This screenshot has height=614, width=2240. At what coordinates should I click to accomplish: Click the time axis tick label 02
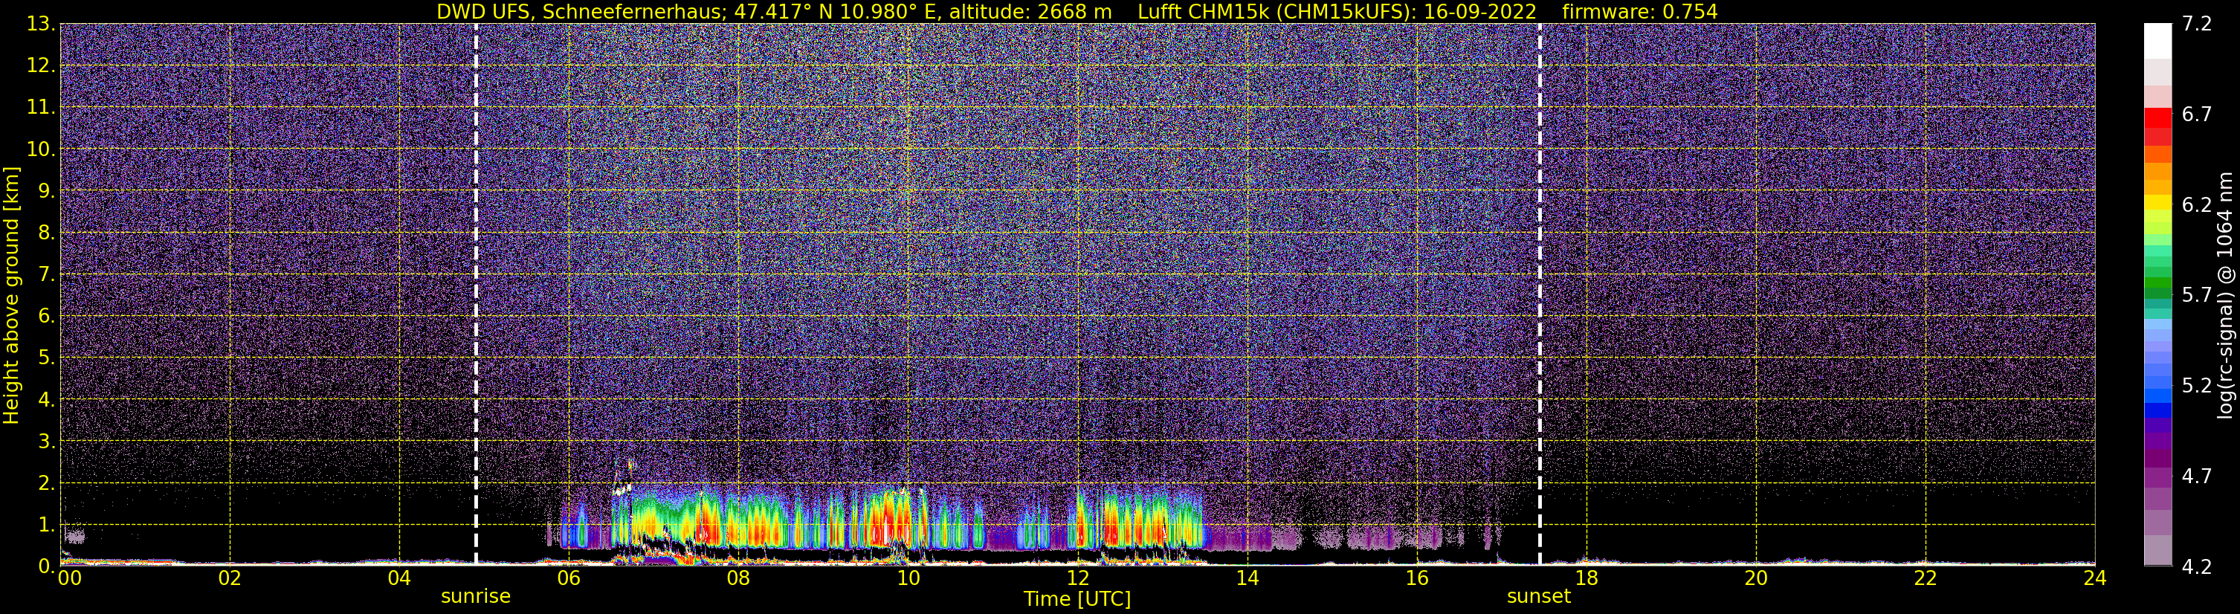230,579
